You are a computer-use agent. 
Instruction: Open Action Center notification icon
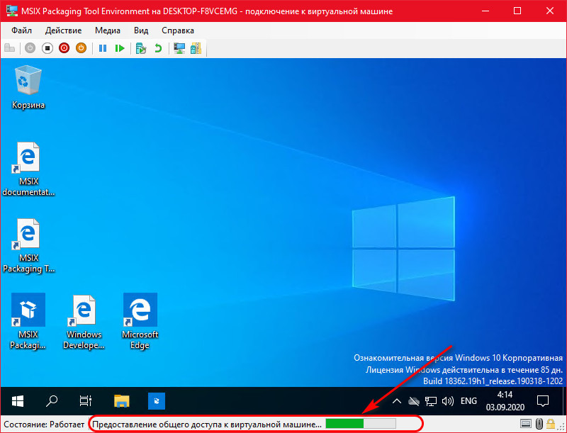[543, 401]
